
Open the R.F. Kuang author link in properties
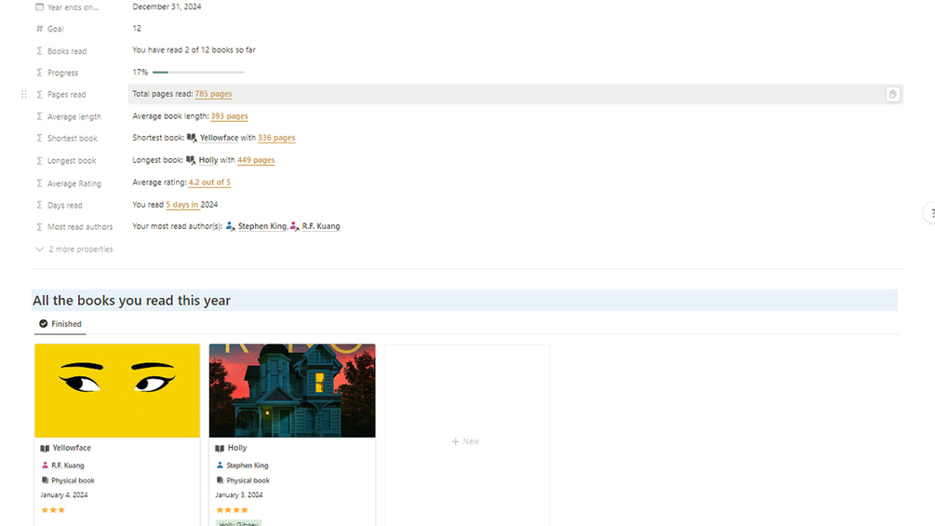(321, 226)
